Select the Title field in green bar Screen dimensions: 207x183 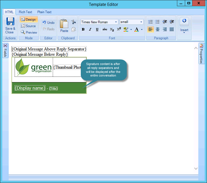(x=54, y=89)
